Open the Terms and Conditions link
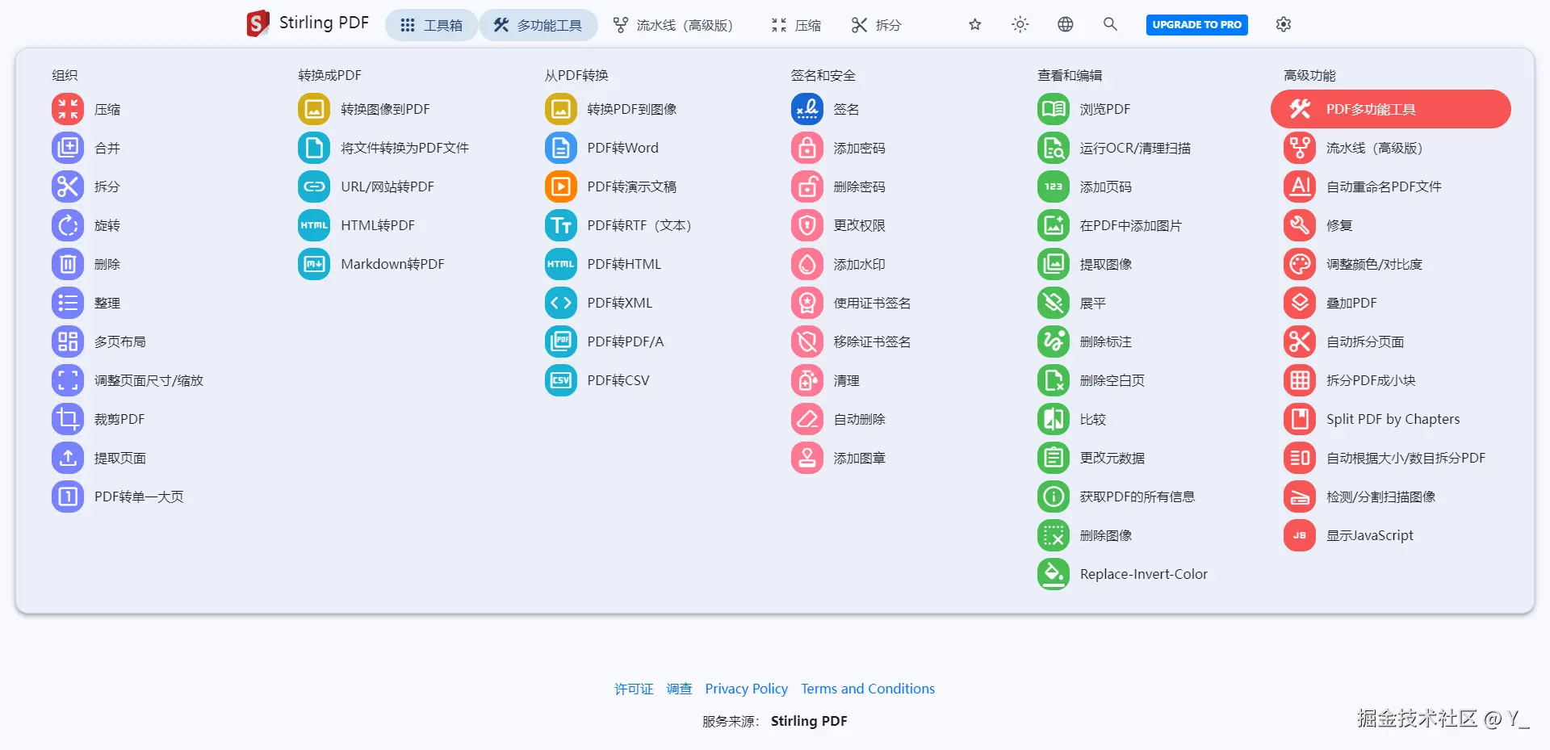This screenshot has height=750, width=1550. (868, 689)
